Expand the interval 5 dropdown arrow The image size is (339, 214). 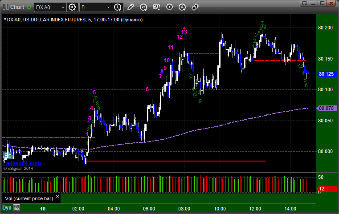coord(109,8)
